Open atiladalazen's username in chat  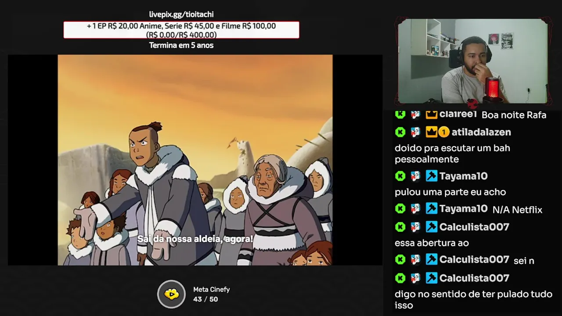pos(481,132)
